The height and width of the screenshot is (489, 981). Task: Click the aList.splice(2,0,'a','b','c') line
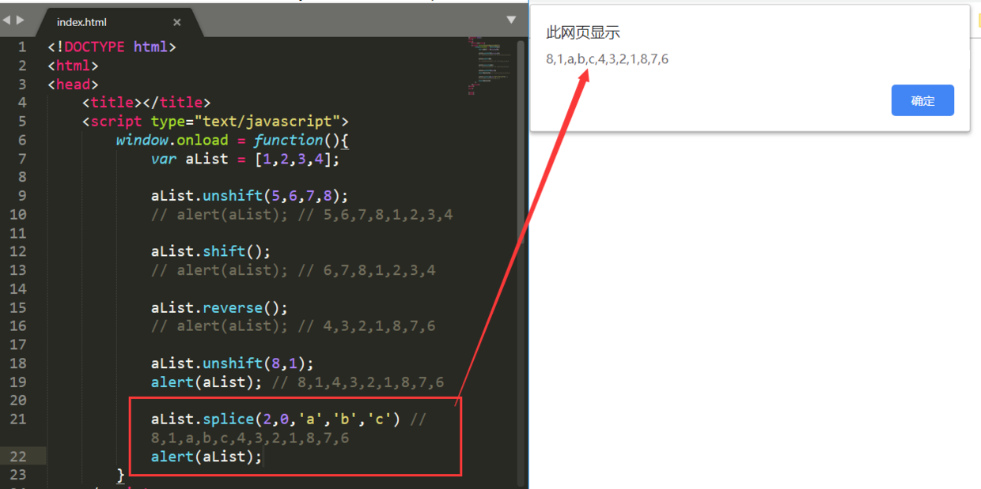click(x=275, y=419)
